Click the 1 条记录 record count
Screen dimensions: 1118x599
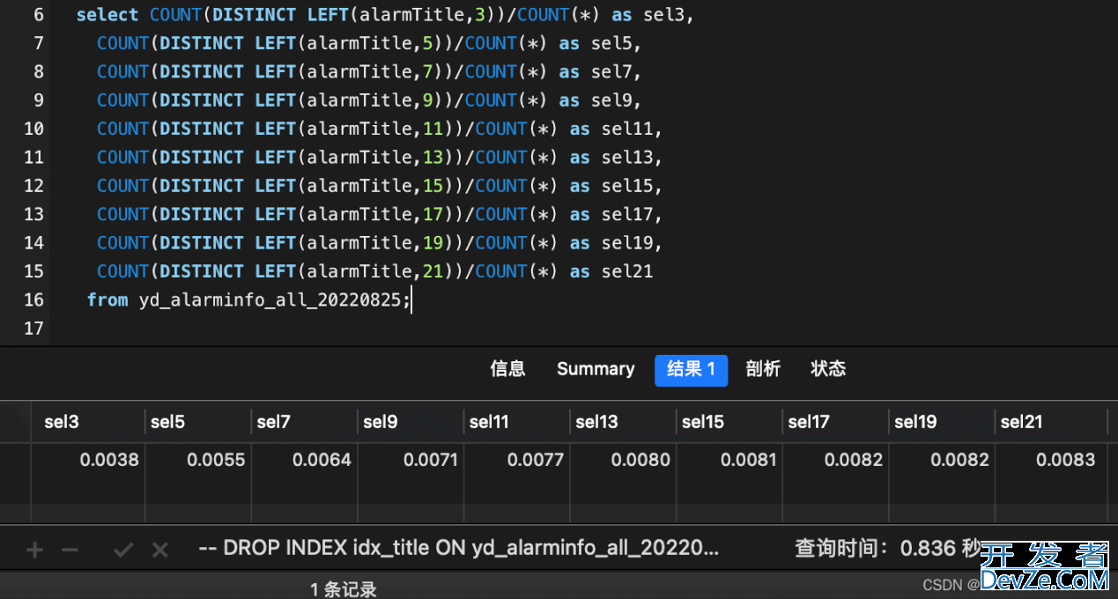[x=344, y=589]
